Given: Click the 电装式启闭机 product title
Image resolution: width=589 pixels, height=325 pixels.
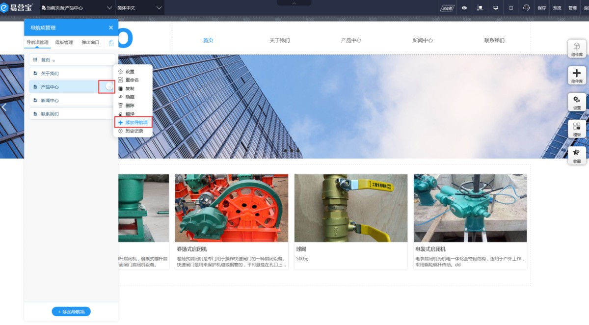Looking at the screenshot, I should pyautogui.click(x=430, y=249).
